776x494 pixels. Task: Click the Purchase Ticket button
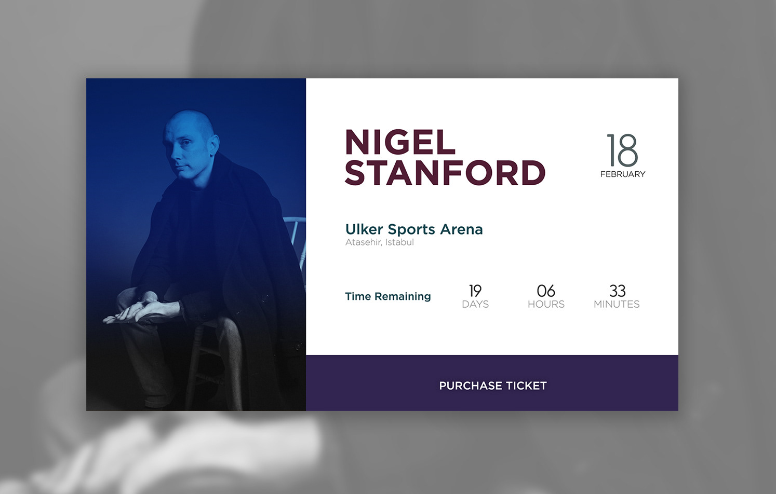pyautogui.click(x=492, y=385)
